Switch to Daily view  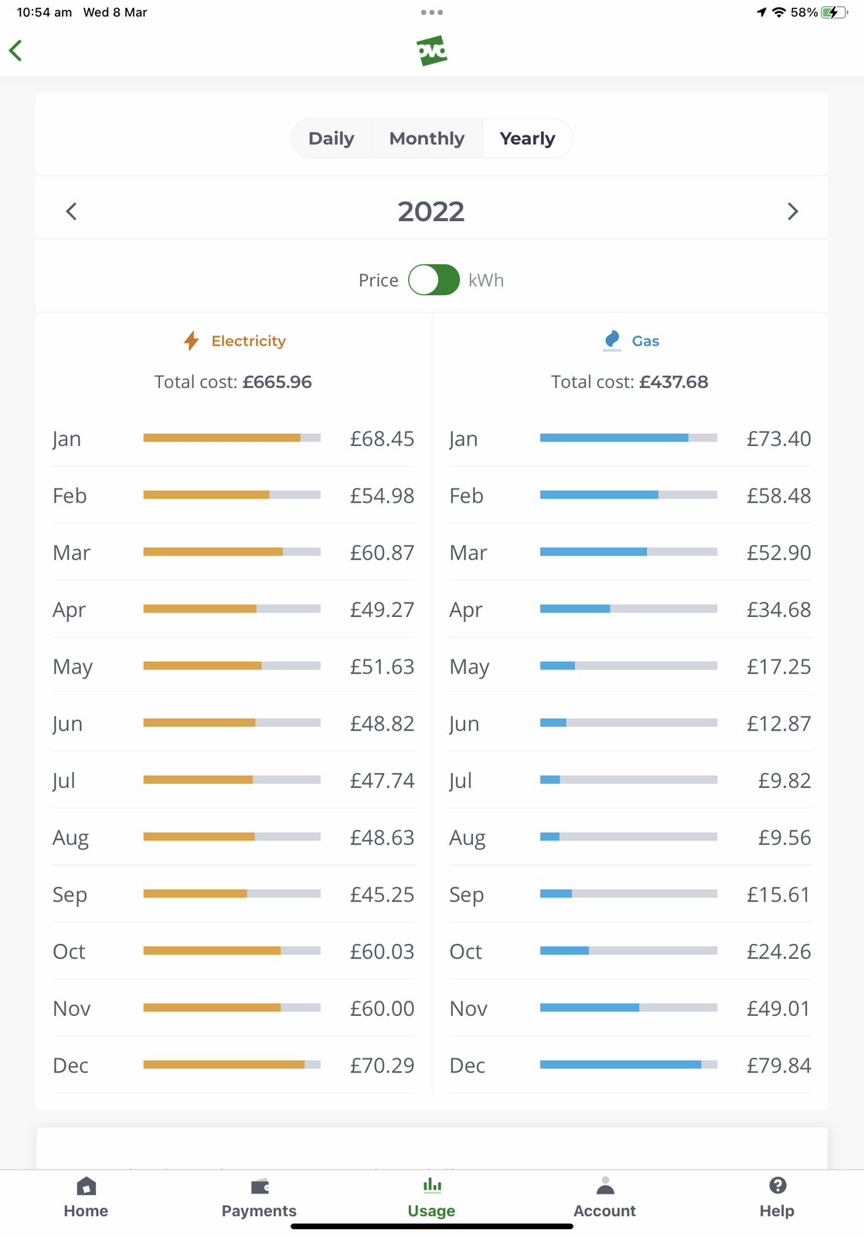coord(331,138)
